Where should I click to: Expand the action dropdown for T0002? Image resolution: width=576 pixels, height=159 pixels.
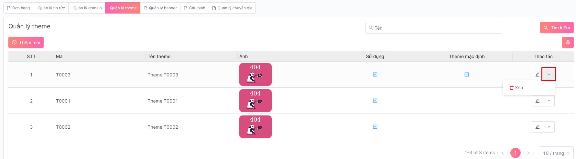click(x=549, y=127)
